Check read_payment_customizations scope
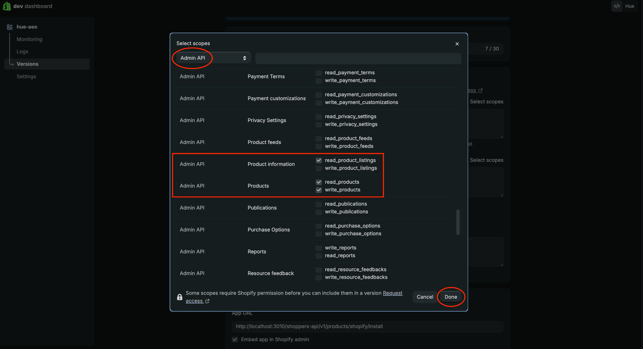Viewport: 643px width, 349px height. 319,95
